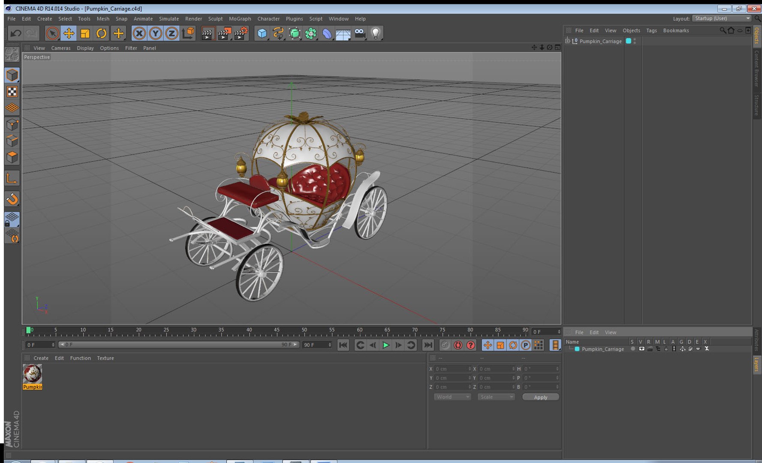Image resolution: width=762 pixels, height=463 pixels.
Task: Click the Apply button
Action: tap(540, 397)
